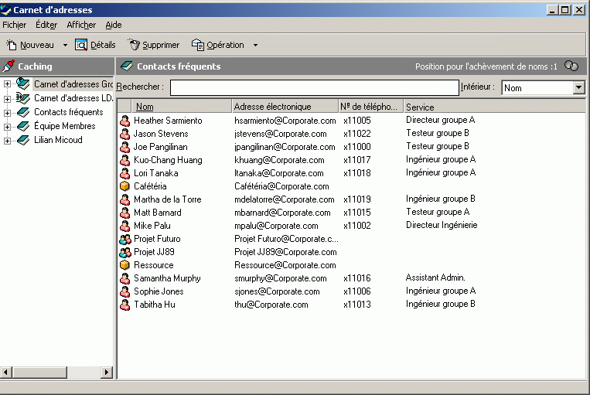Click Heather Sarmiento's person icon
The height and width of the screenshot is (395, 590).
[x=125, y=121]
